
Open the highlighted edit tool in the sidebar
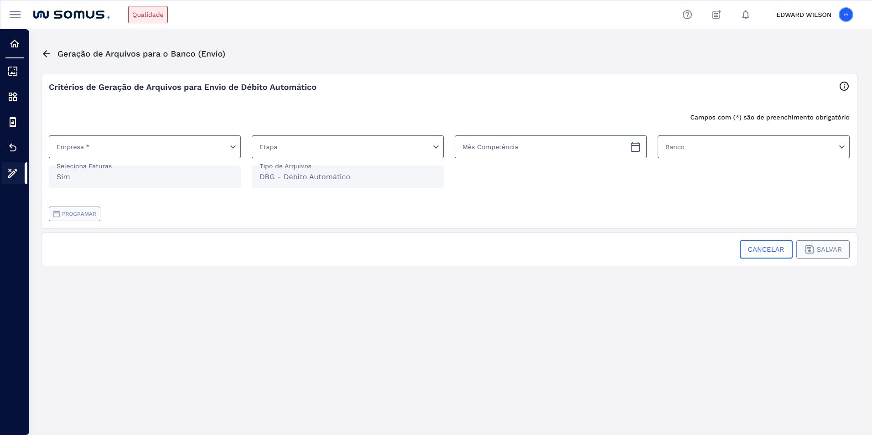[x=12, y=173]
